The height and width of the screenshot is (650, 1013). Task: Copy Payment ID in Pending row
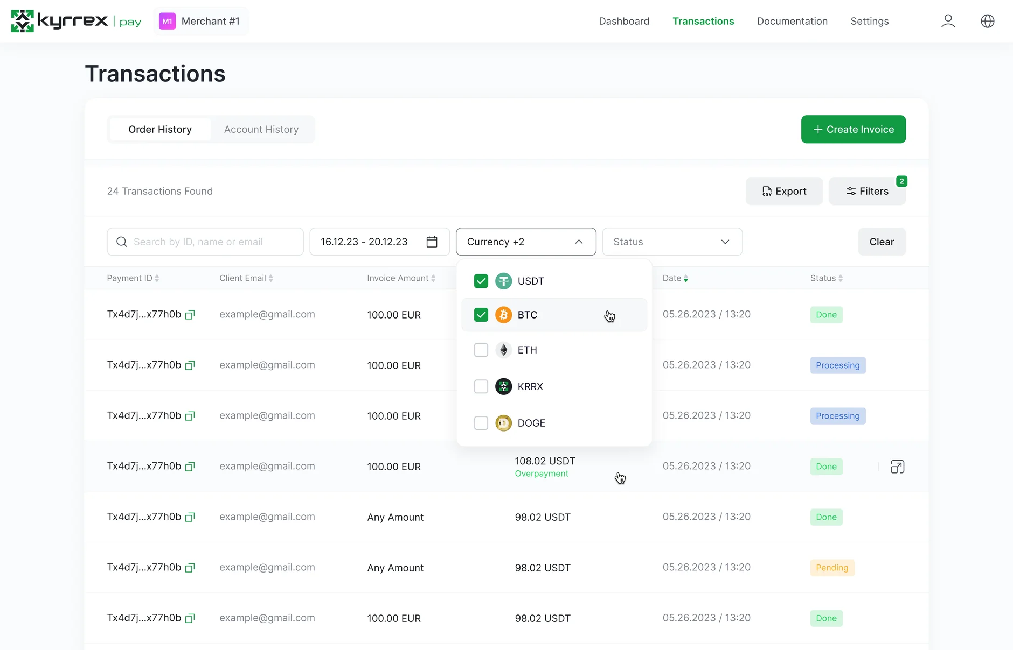pyautogui.click(x=190, y=568)
